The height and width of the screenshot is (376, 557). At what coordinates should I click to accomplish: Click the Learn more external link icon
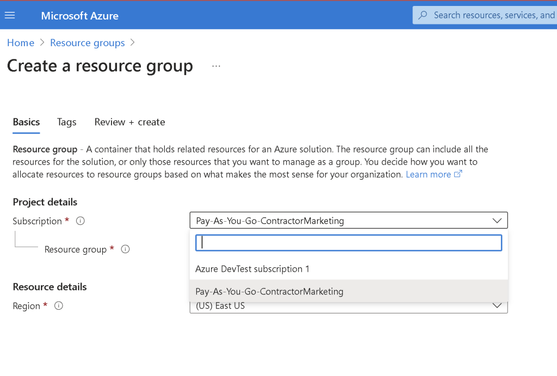click(x=458, y=174)
